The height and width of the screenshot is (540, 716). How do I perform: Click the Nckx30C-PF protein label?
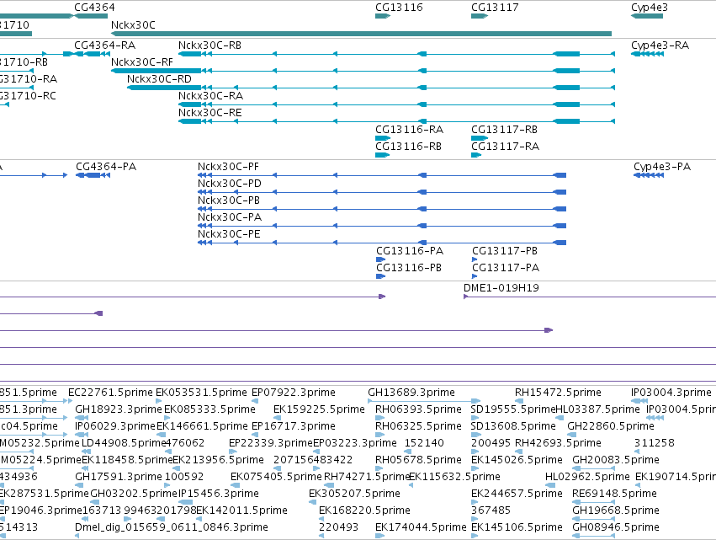point(228,167)
